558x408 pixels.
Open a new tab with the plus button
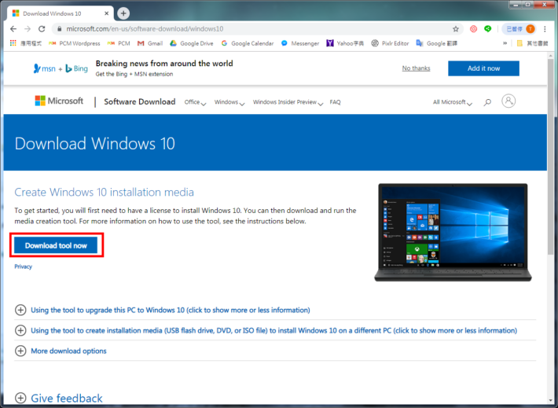tap(123, 13)
